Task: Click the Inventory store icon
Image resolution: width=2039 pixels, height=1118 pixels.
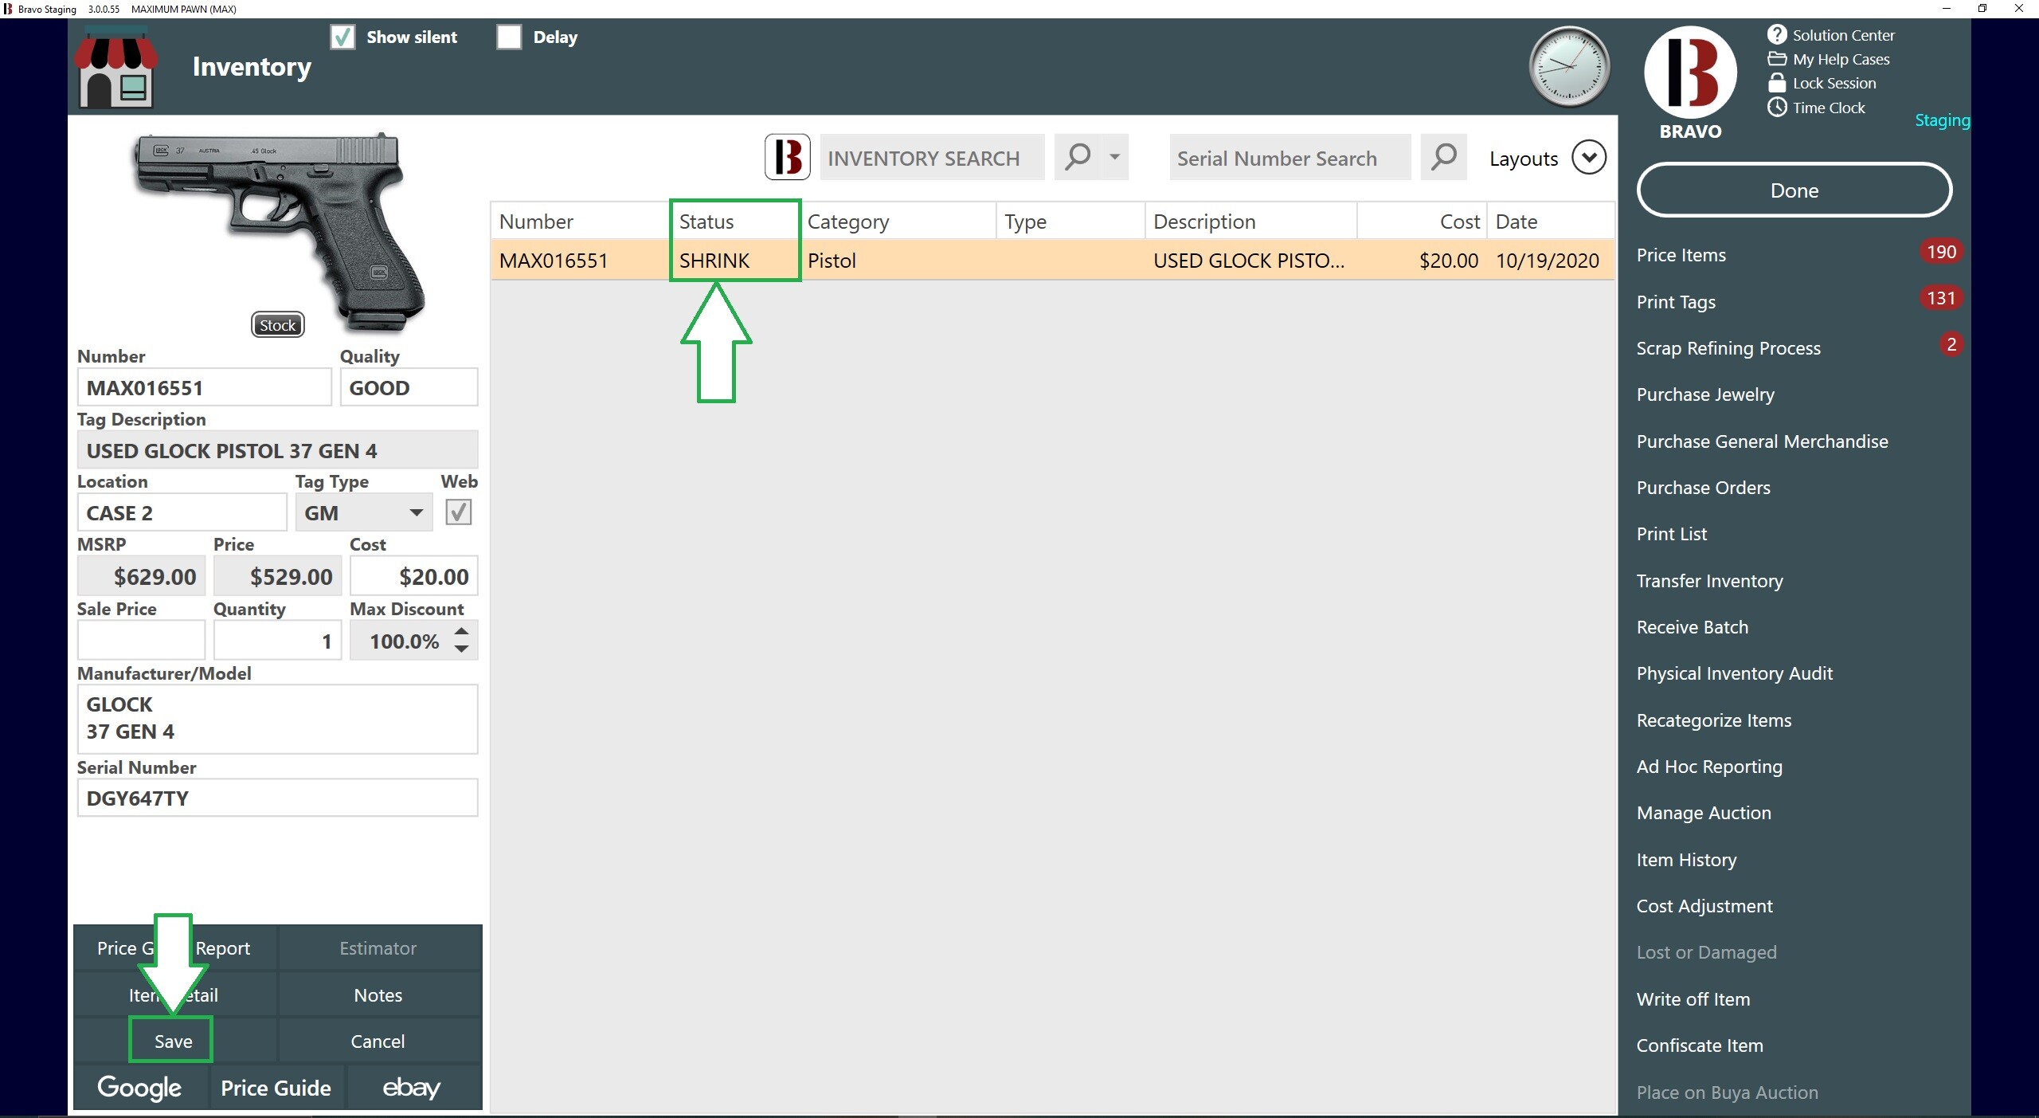Action: pyautogui.click(x=116, y=69)
